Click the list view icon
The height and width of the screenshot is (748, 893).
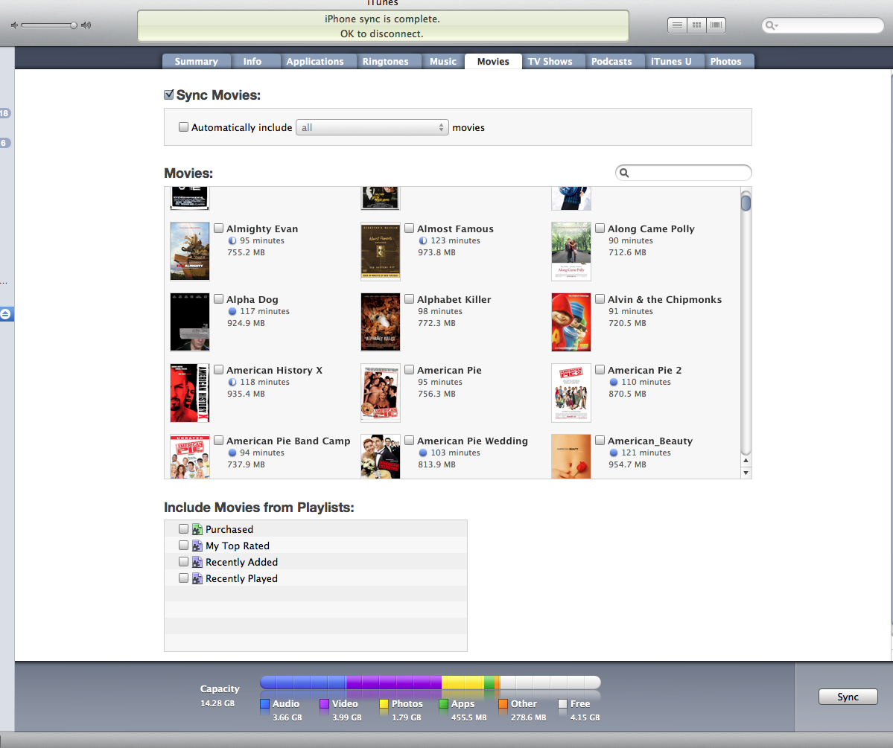coord(677,25)
